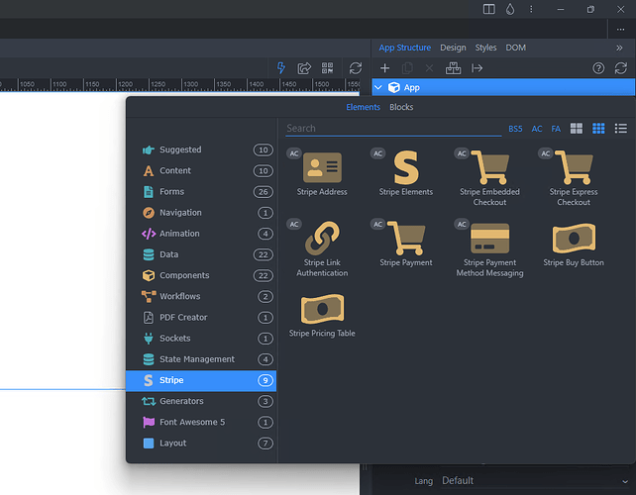
Task: Click the lightning bolt icon in canvas toolbar
Action: point(280,67)
